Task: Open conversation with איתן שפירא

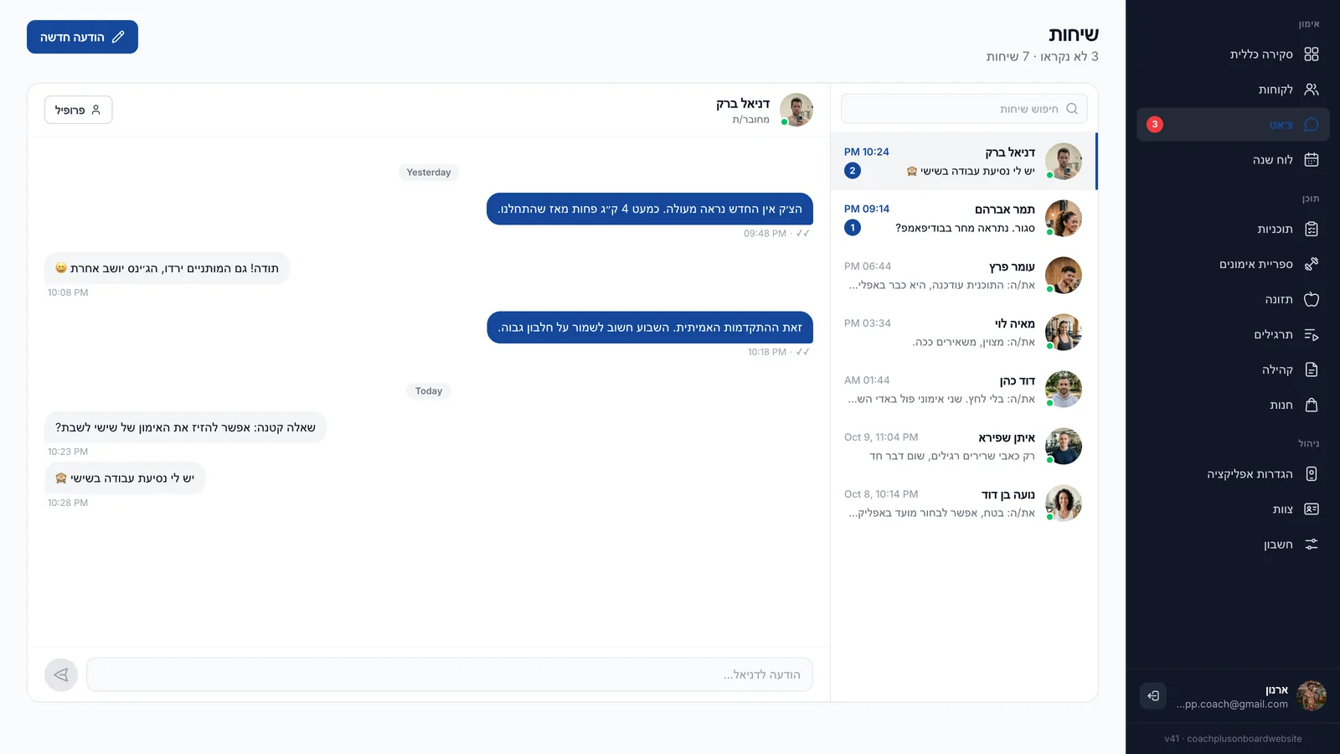Action: tap(964, 447)
